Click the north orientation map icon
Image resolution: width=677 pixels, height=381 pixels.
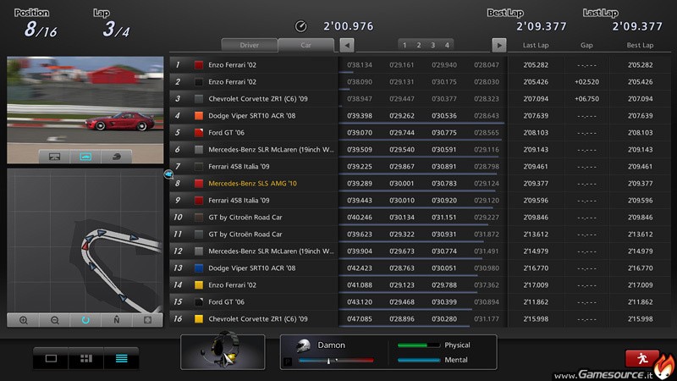point(117,320)
